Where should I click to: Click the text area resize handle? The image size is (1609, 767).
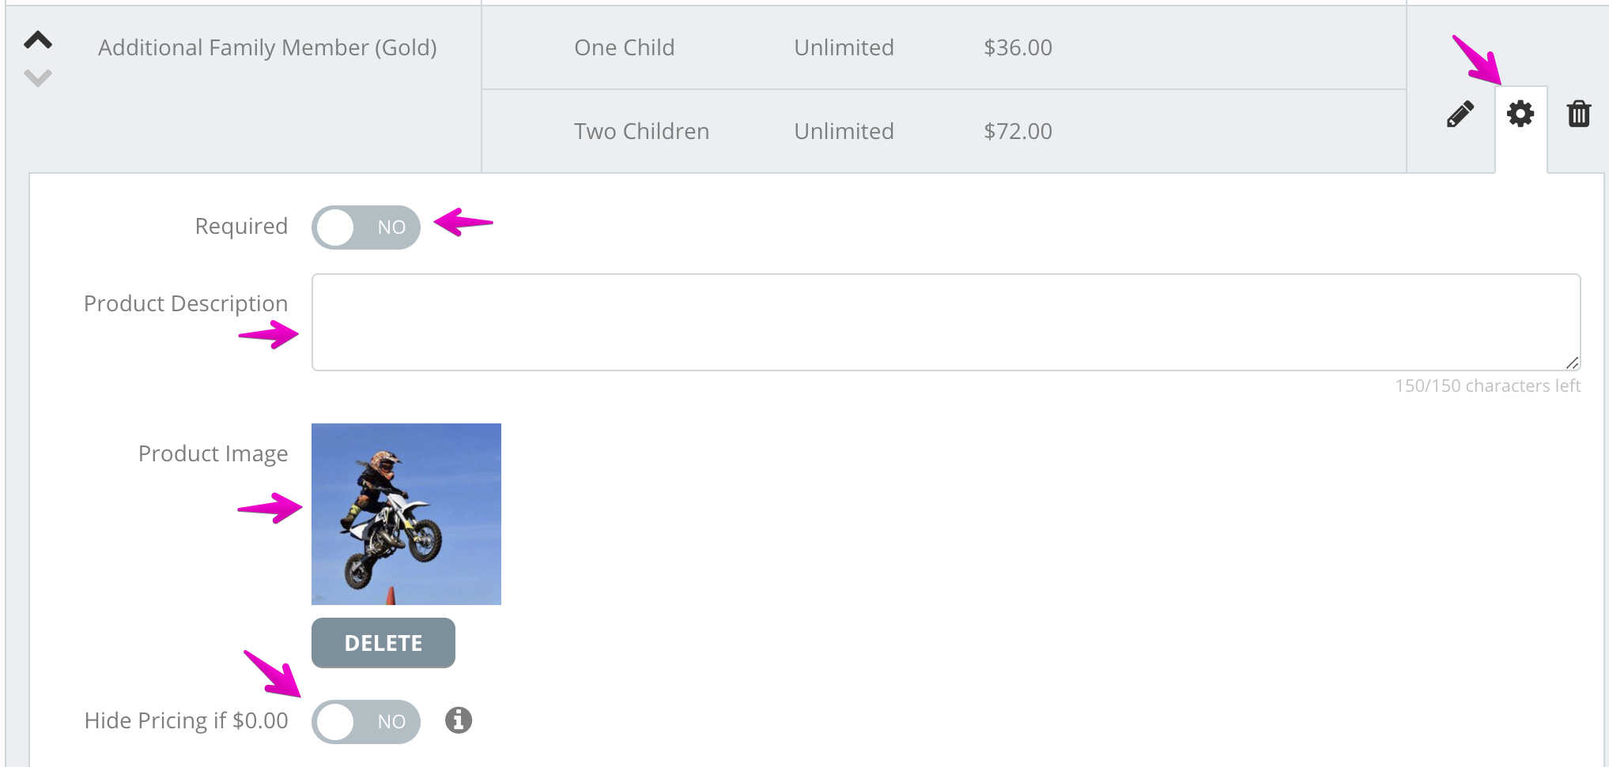1573,363
